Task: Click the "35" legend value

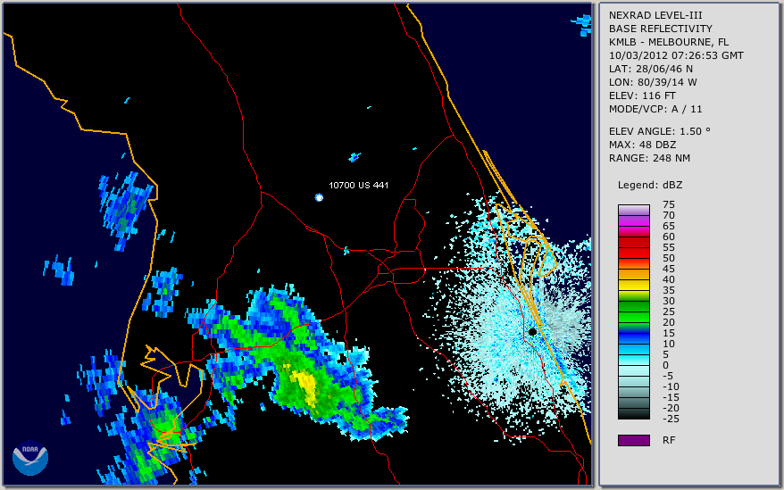Action: tap(669, 290)
